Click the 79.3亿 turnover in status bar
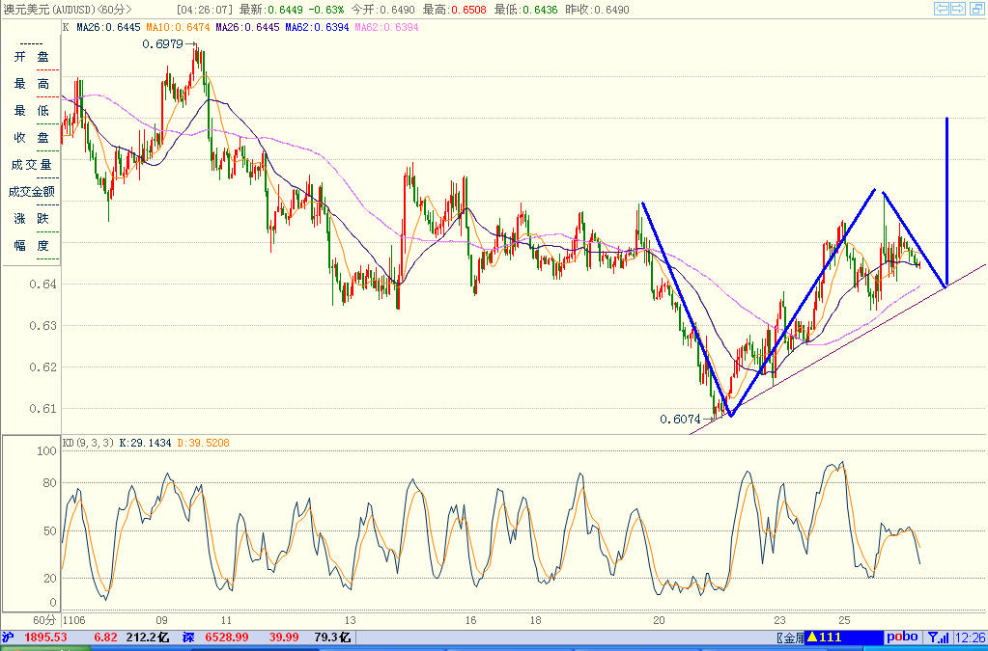The width and height of the screenshot is (988, 651). [332, 637]
